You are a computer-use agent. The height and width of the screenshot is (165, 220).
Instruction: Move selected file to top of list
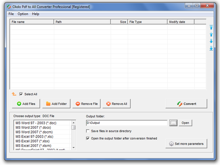[211, 27]
